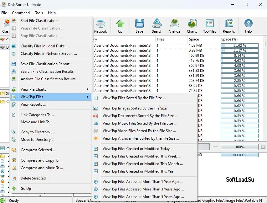
Task: Choose Search File Classification Results
Action: pos(51,71)
